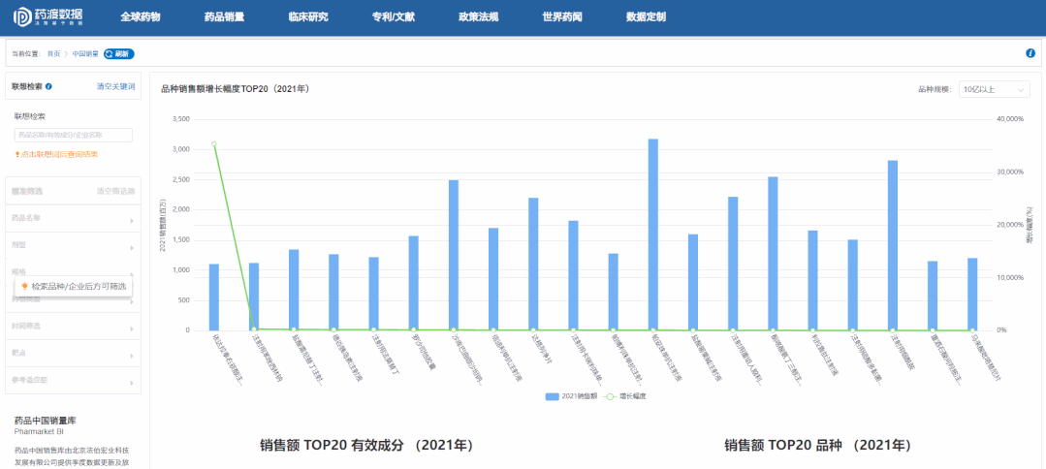Open the 药品销量 menu
1046x469 pixels.
[224, 17]
